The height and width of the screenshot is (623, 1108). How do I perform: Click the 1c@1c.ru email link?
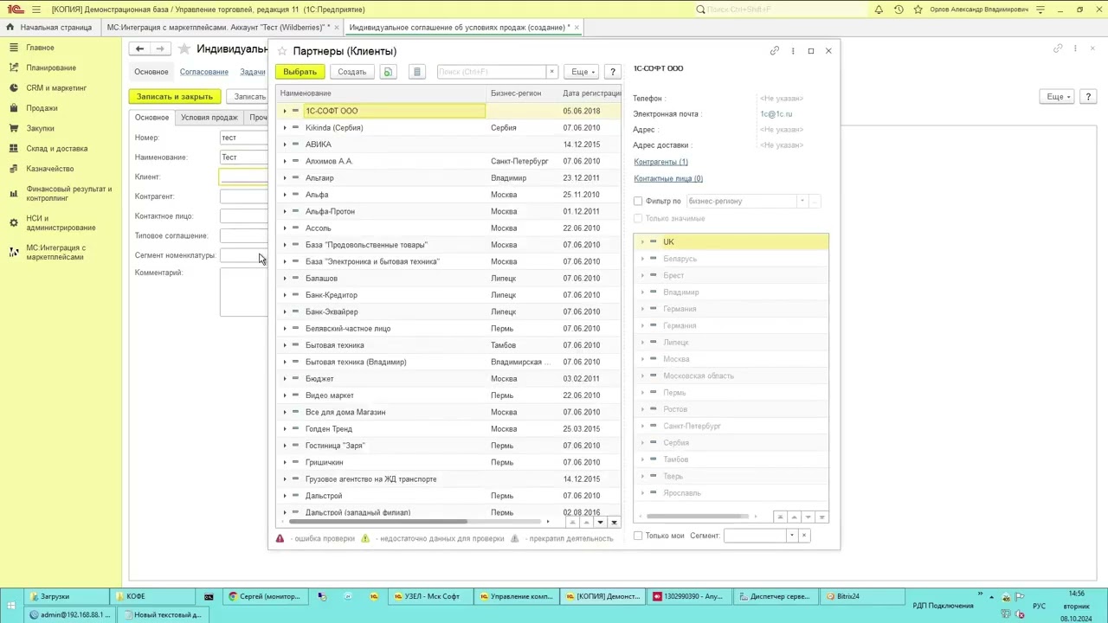776,114
